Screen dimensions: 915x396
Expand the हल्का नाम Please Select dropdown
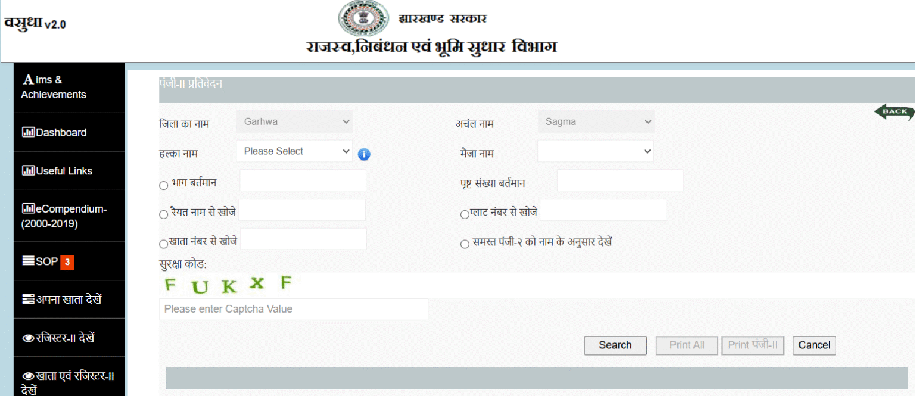(x=294, y=151)
